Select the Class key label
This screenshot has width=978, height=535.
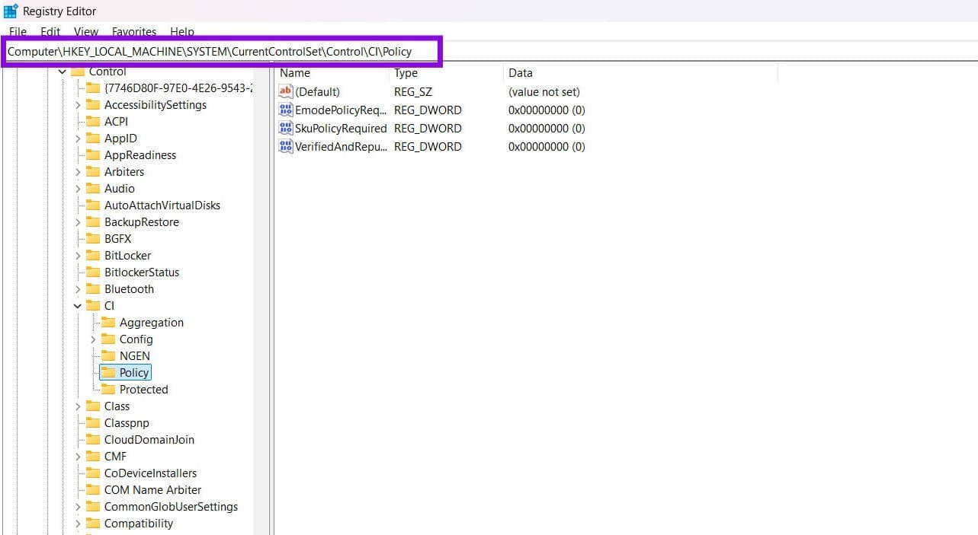(117, 406)
